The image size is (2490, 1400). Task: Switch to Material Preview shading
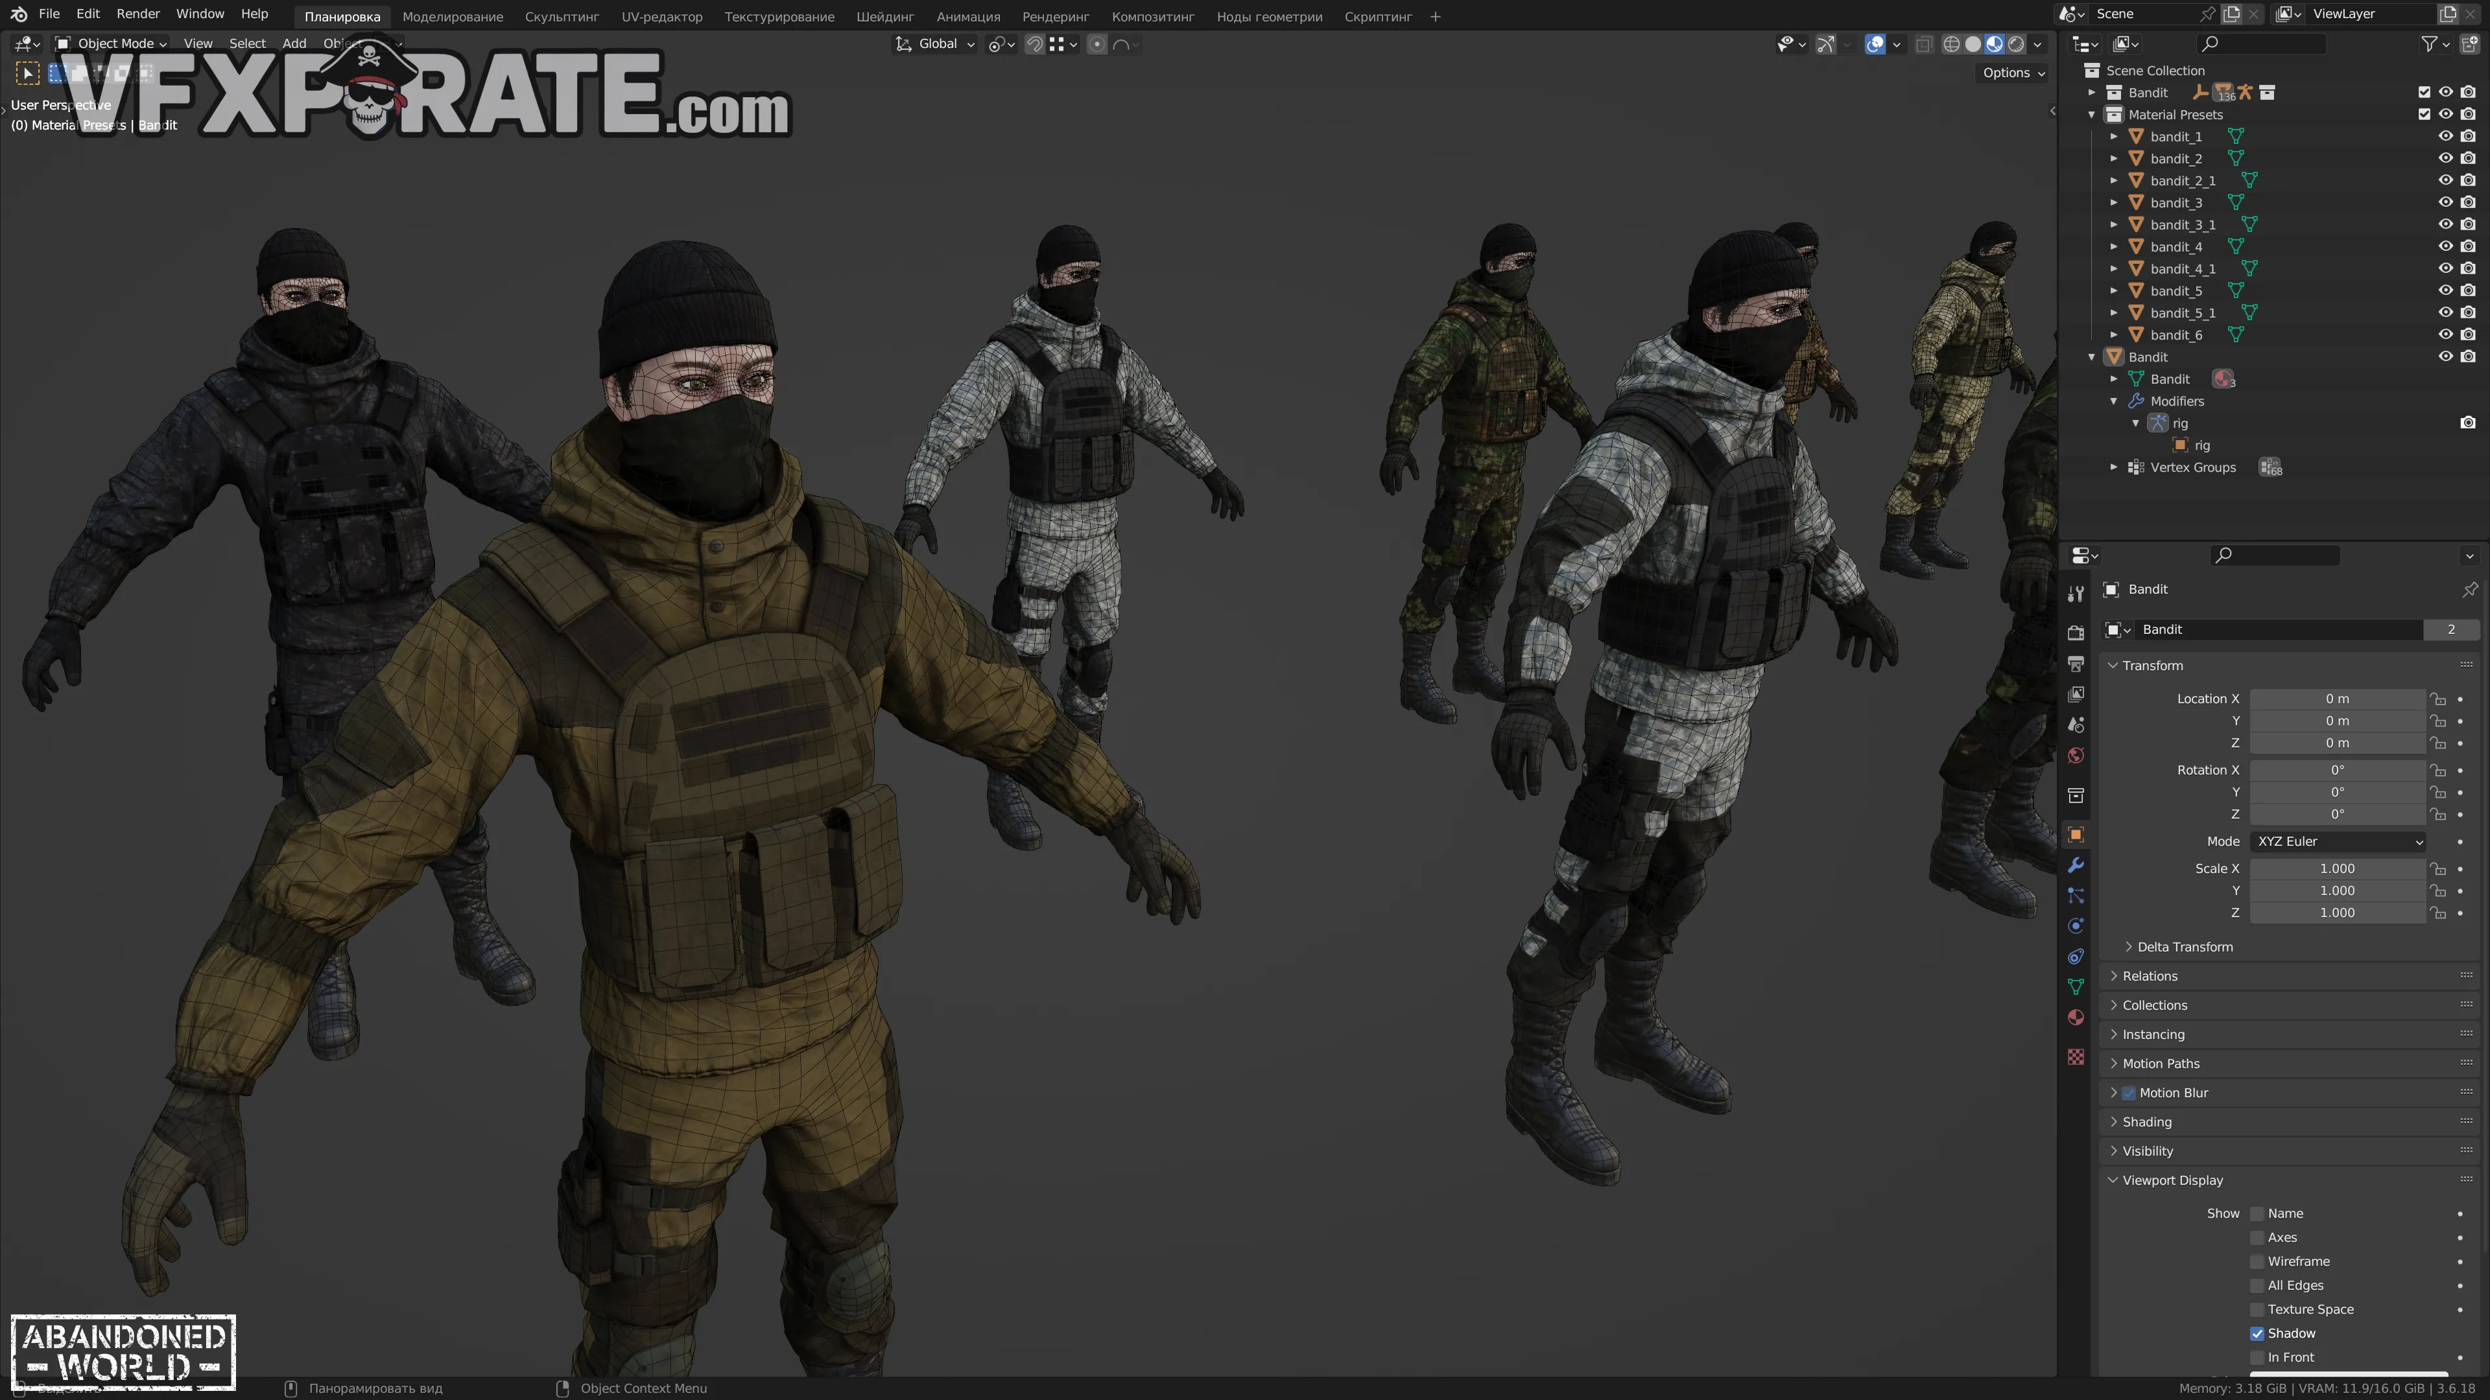(x=1994, y=45)
